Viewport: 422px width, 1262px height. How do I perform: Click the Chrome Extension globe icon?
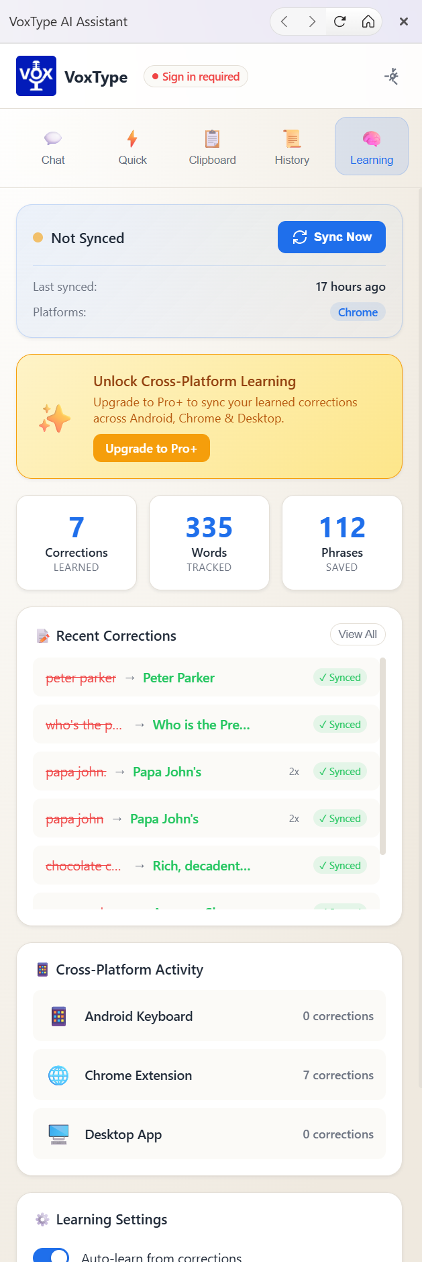[x=59, y=1075]
